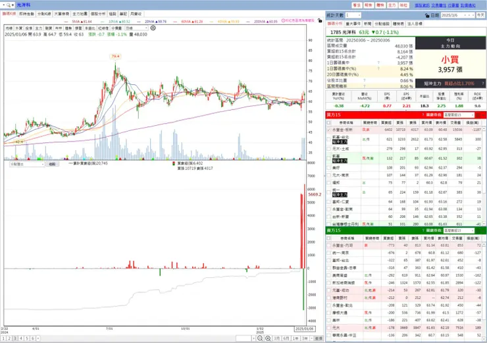Open the 交易屬性 link
Viewport: 487px width, 343px height.
pos(438,5)
